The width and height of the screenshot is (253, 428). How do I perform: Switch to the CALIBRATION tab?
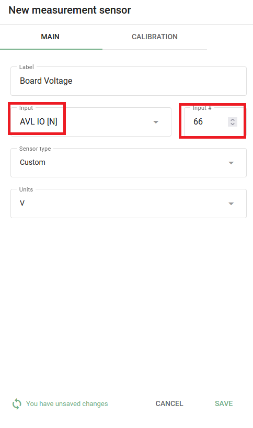tap(155, 37)
